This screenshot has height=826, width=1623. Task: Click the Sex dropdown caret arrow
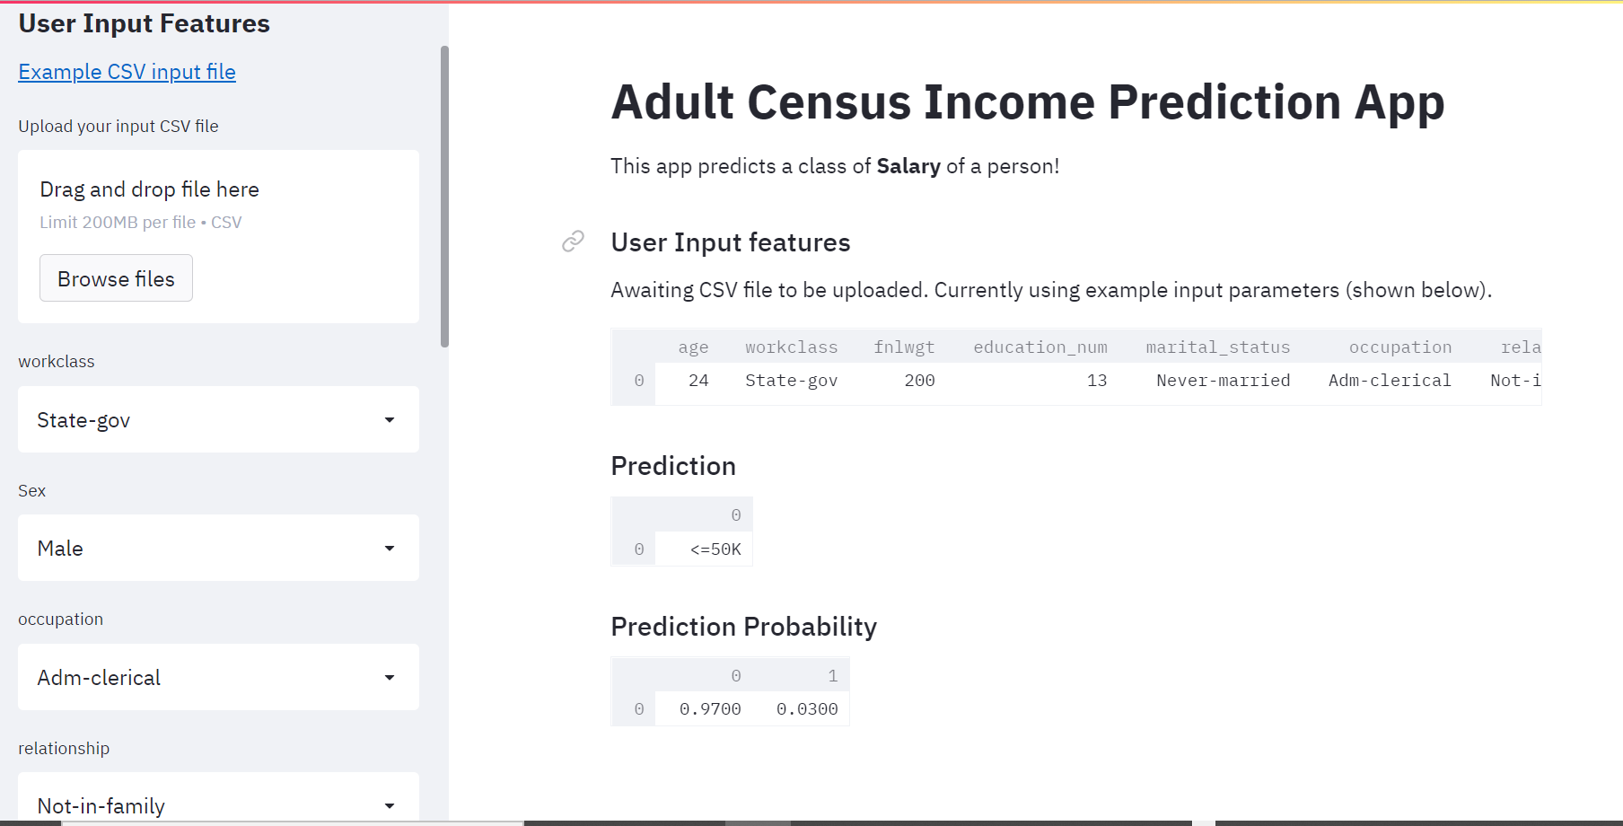(x=390, y=548)
